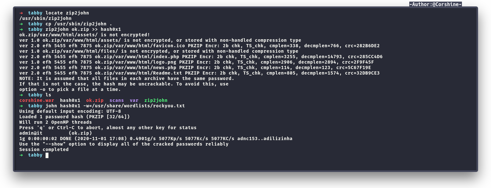This screenshot has height=188, width=491.
Task: Click the Session completed line
Action: [x=44, y=149]
